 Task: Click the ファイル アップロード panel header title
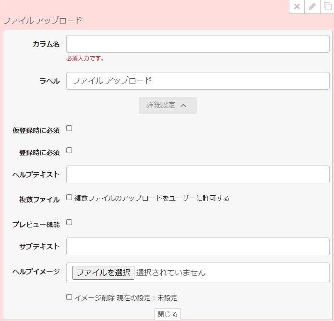[43, 21]
